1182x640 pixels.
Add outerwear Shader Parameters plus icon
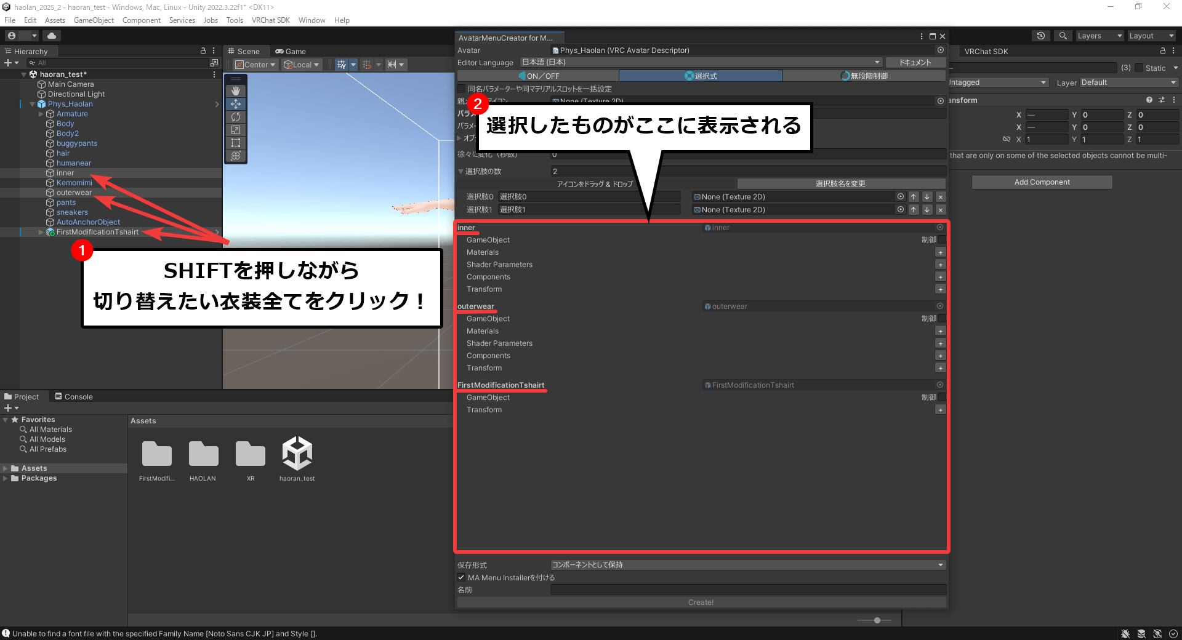940,343
